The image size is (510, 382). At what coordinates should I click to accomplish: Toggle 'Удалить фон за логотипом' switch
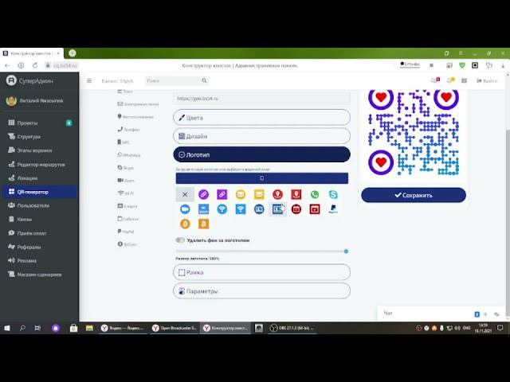tap(180, 240)
